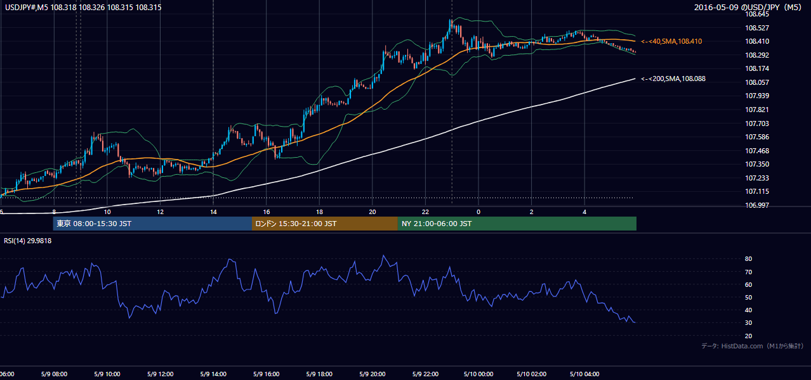811x380 pixels.
Task: Click hour label 16 under the price chart
Action: point(267,212)
